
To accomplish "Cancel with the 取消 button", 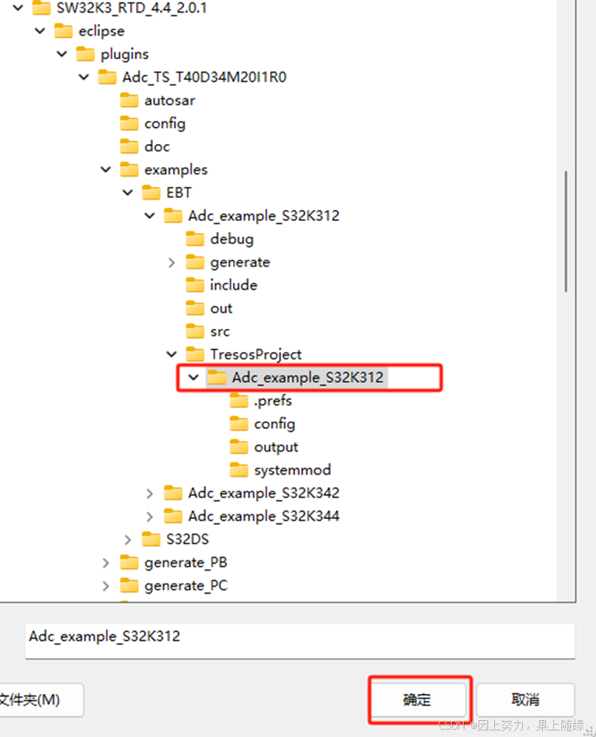I will pyautogui.click(x=525, y=700).
